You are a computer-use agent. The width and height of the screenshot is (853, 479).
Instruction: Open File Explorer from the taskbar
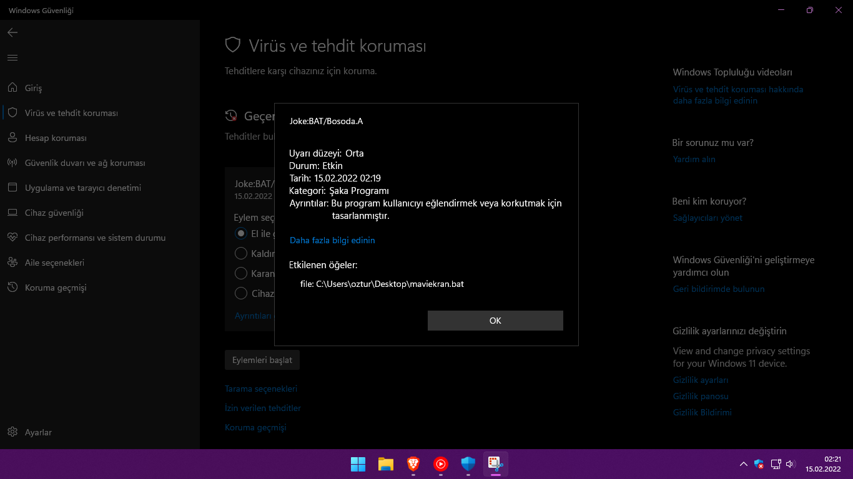386,464
